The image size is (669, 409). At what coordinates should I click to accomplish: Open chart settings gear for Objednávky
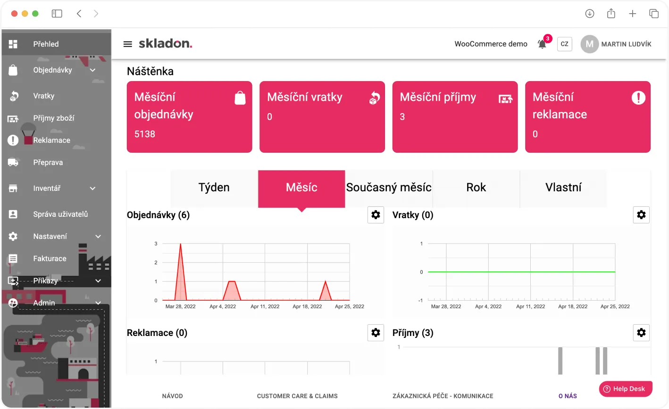376,214
